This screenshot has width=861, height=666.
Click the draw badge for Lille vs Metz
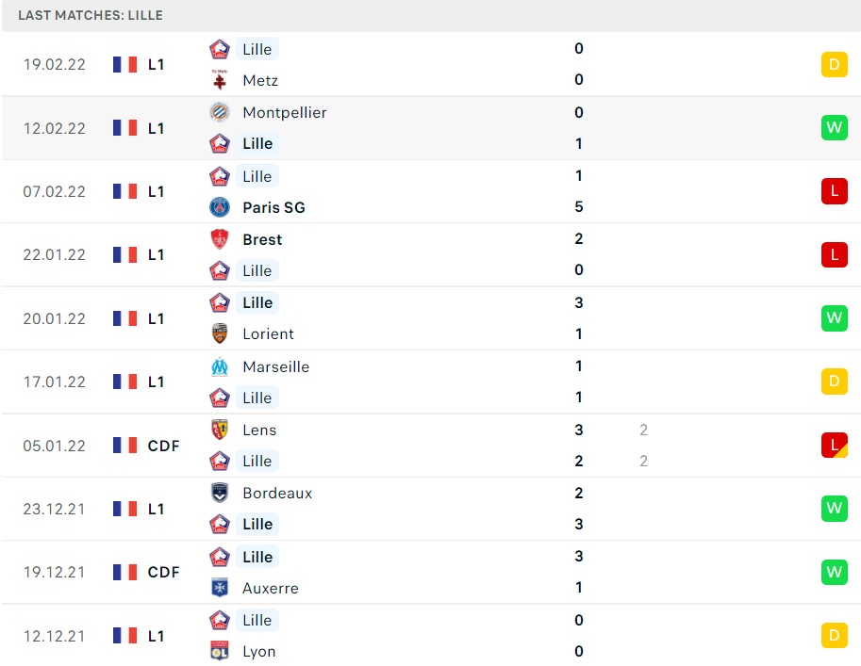(x=834, y=64)
